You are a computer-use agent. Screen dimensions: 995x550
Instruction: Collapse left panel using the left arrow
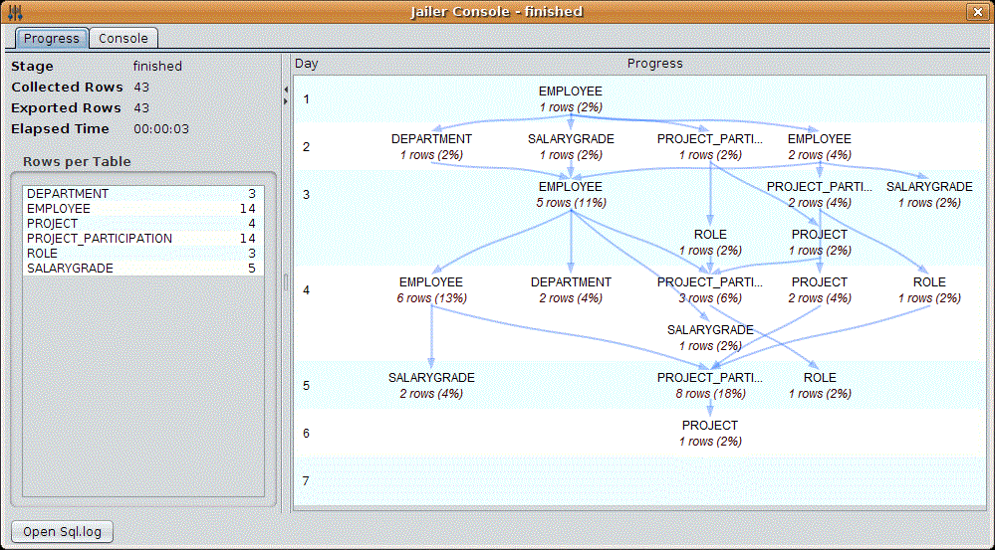click(x=286, y=90)
